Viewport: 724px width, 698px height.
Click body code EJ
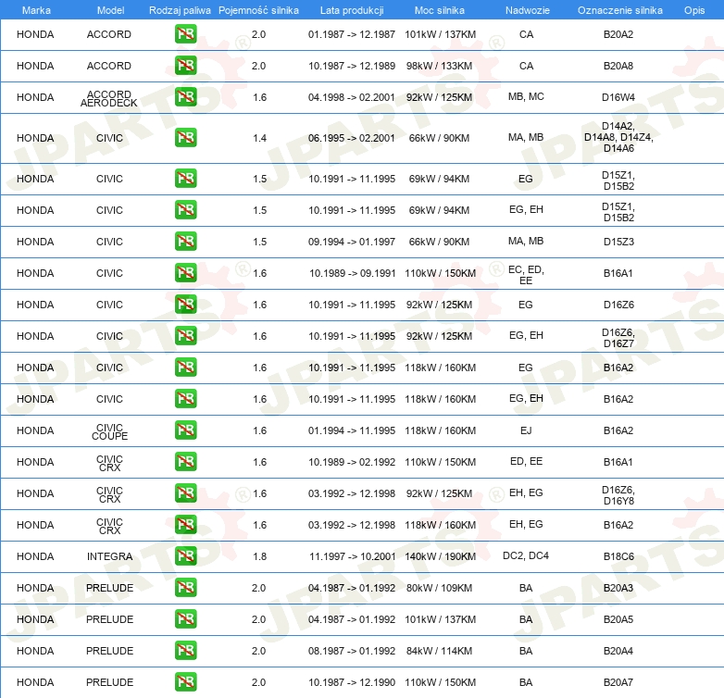526,430
